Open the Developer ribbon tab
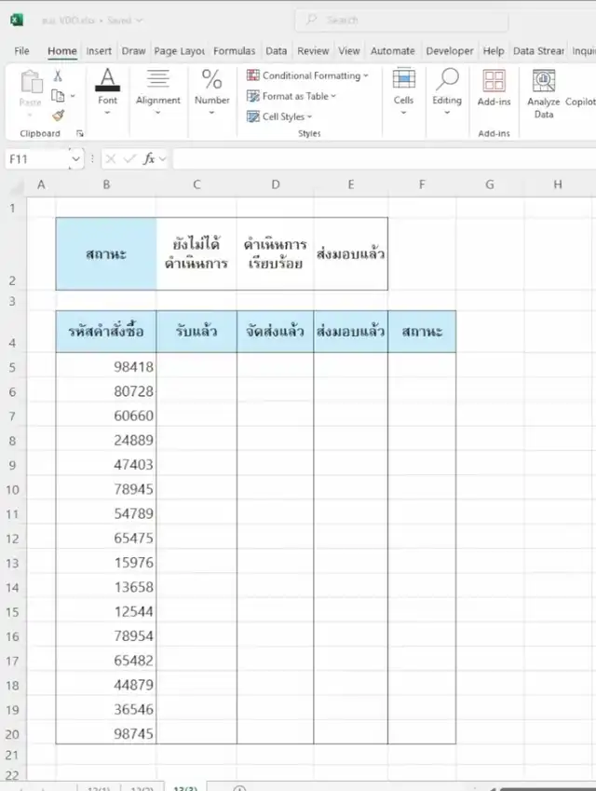Viewport: 596px width, 791px height. click(450, 51)
